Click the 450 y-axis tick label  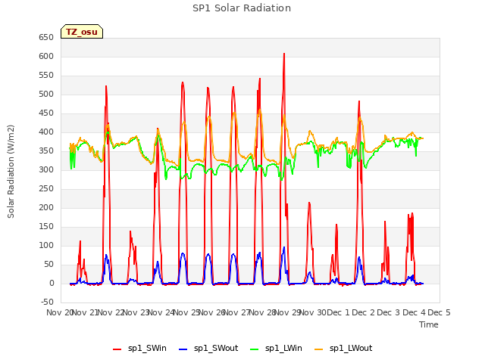[46, 113]
